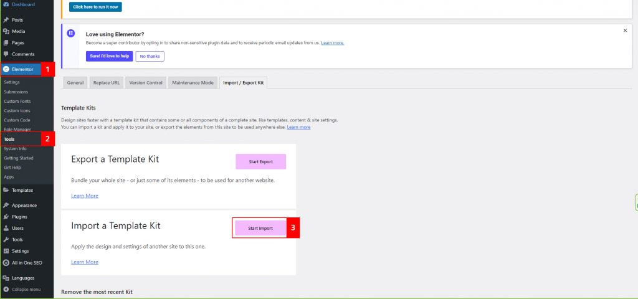Dismiss the Love using Elementor notice
Screen dimensions: 638x299
(x=625, y=31)
